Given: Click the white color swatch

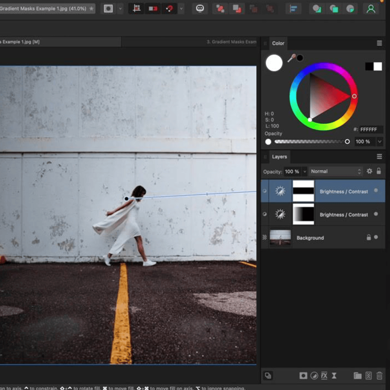Looking at the screenshot, I should click(274, 63).
